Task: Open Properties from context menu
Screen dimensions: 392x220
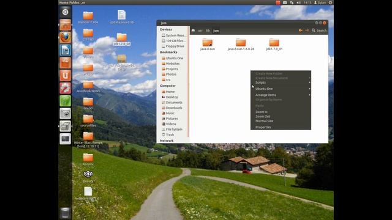Action: (x=281, y=127)
